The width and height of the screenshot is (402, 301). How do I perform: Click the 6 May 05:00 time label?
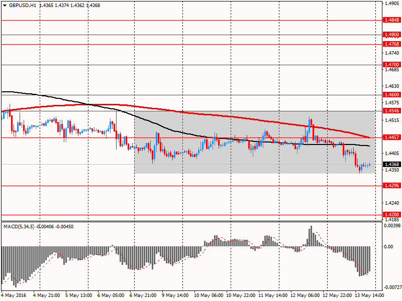tap(111, 295)
